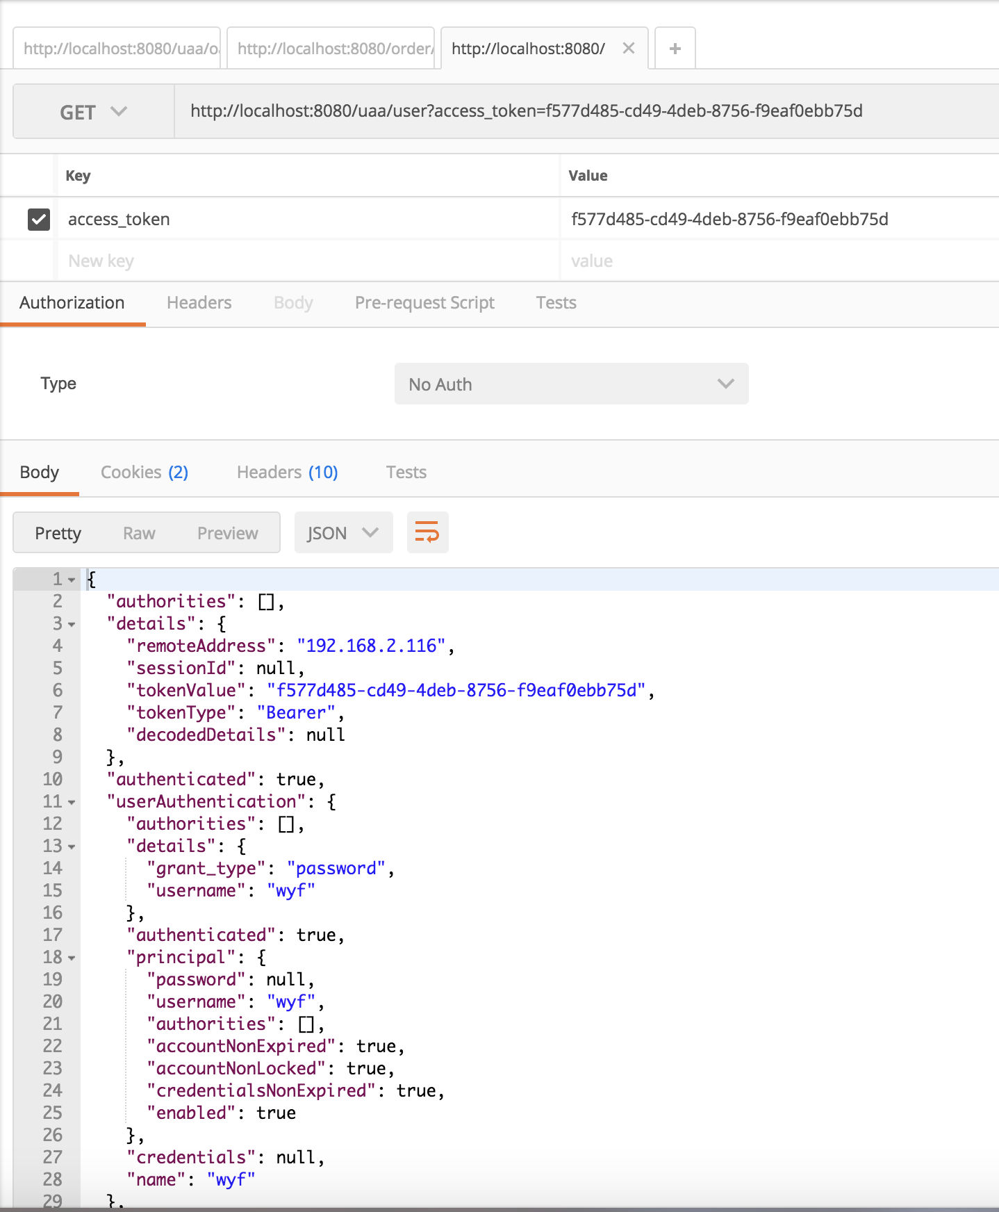
Task: Switch response view to Raw
Action: tap(139, 533)
